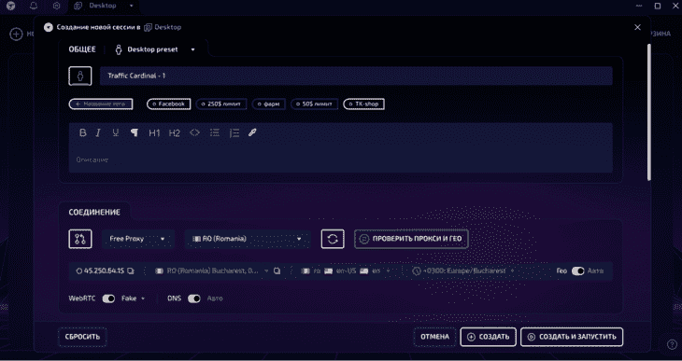Open the RO (Romania) country dropdown

coord(248,239)
